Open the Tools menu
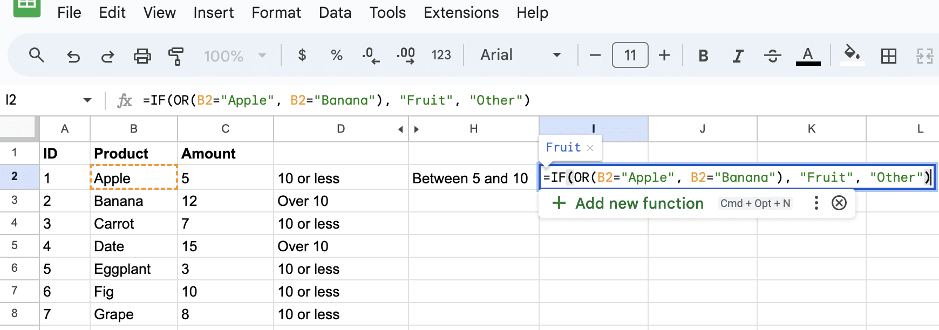The image size is (939, 330). [x=387, y=12]
